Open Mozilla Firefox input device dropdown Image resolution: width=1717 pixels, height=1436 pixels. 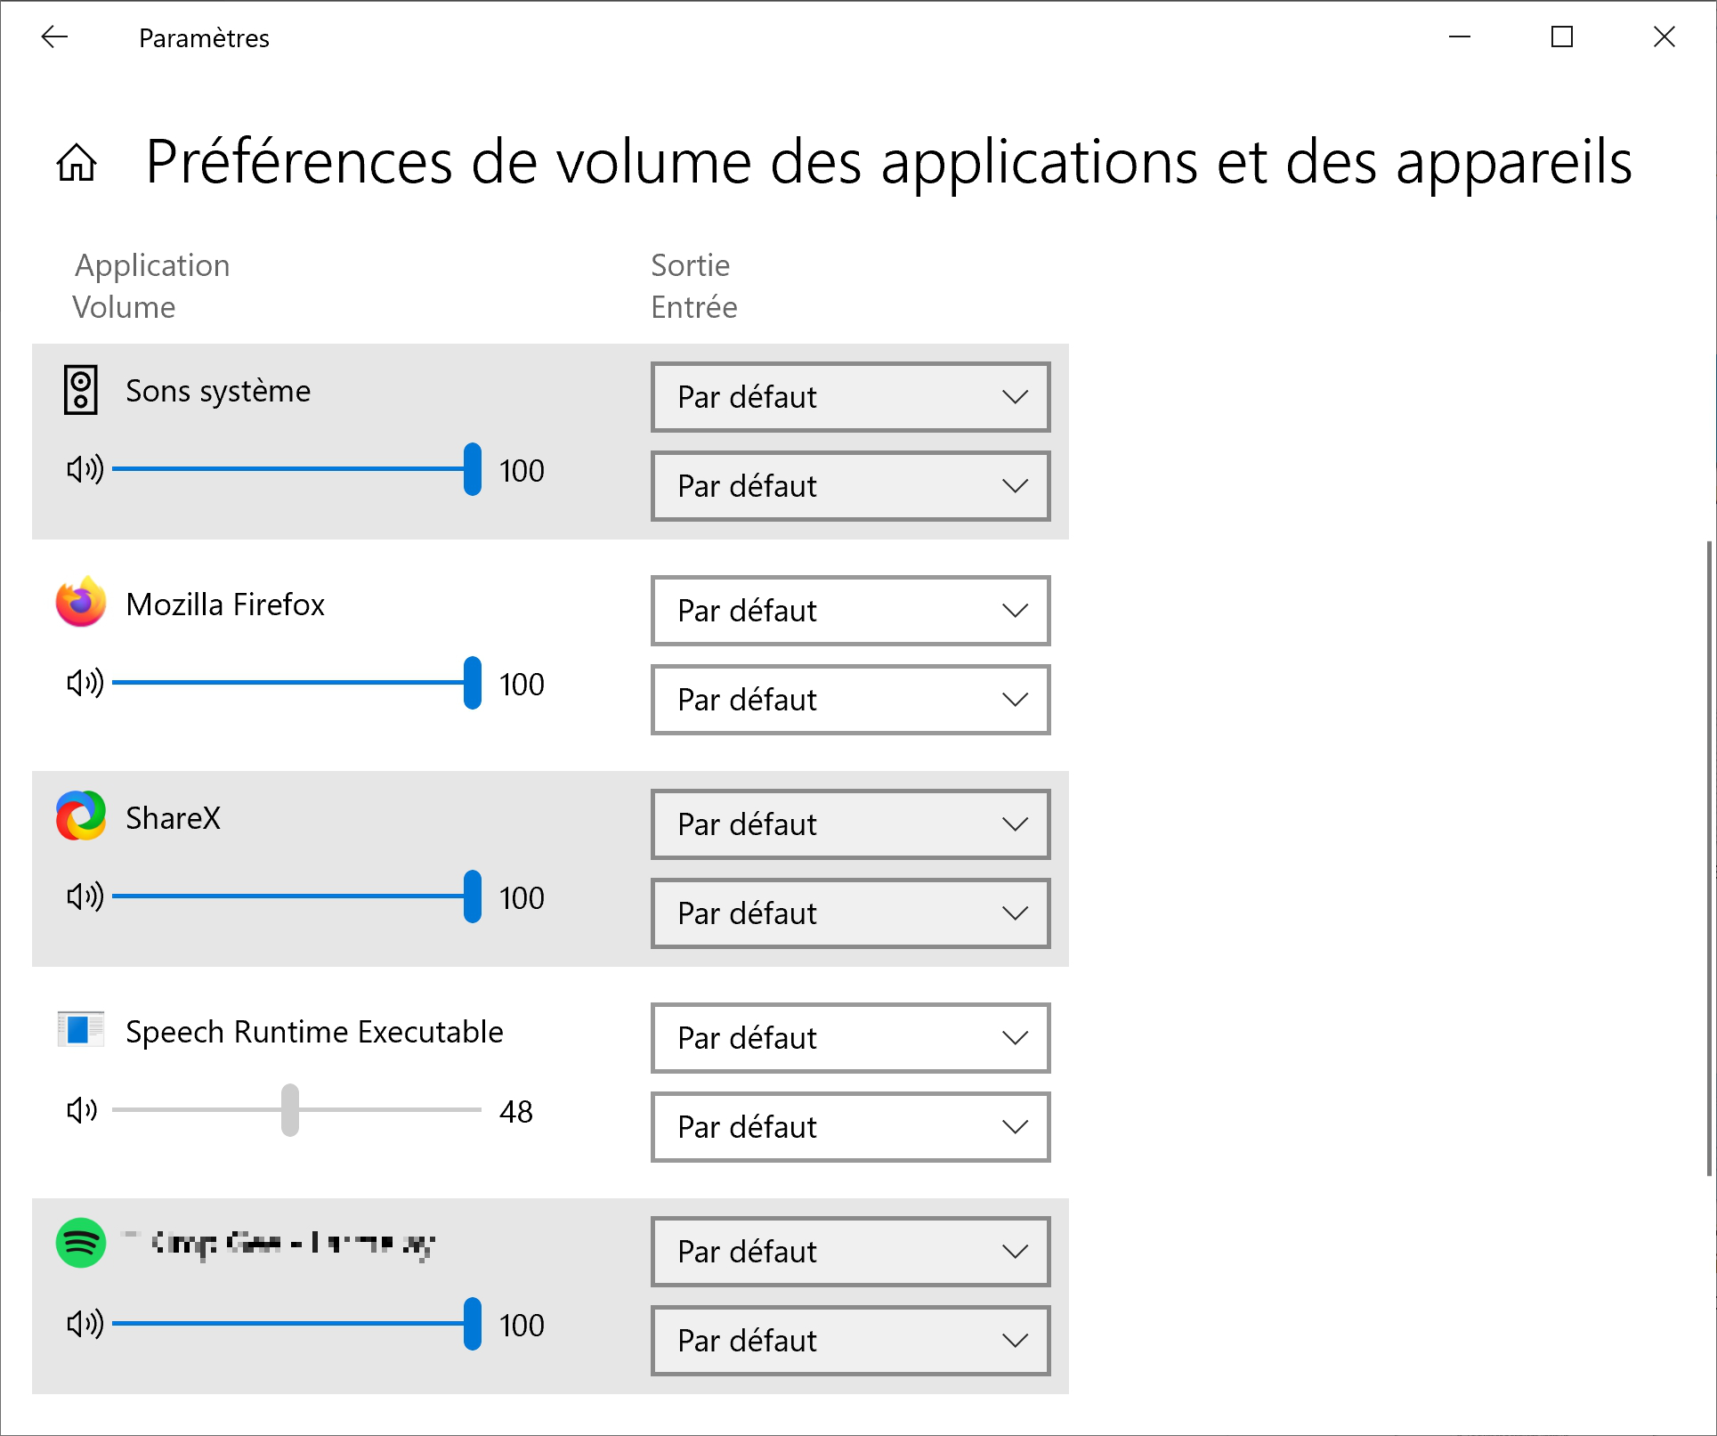[851, 700]
